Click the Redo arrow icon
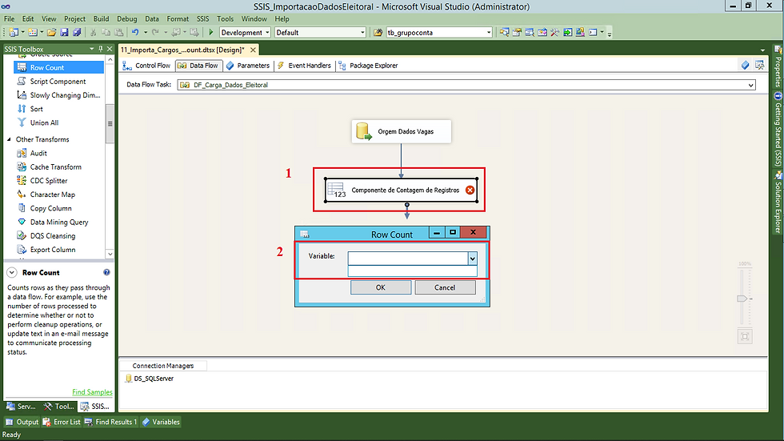The height and width of the screenshot is (441, 784). 155,33
